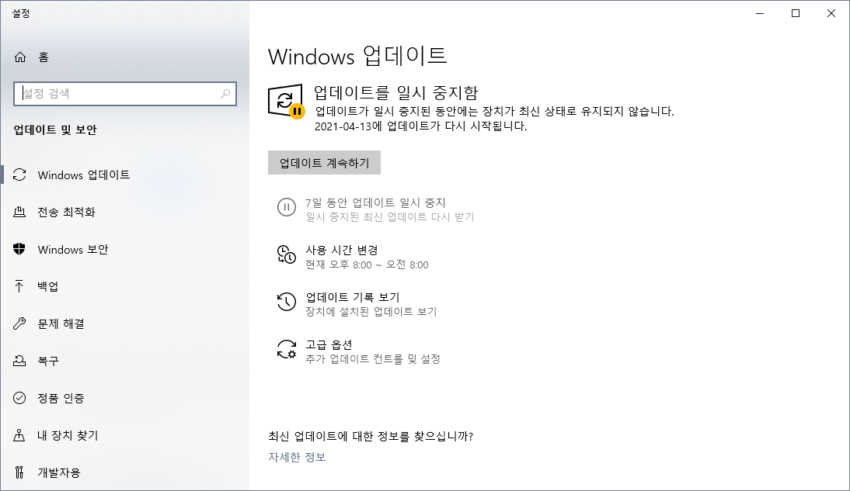The image size is (850, 491).
Task: Click the 전송 최적화 icon
Action: click(x=19, y=212)
